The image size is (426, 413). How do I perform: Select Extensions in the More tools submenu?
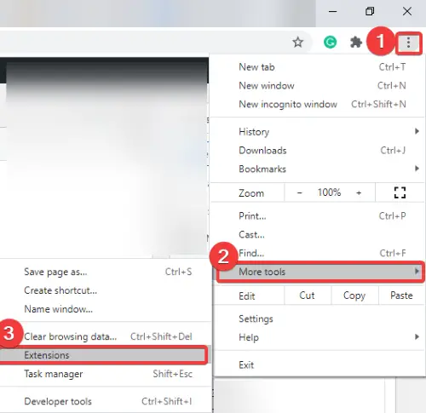tap(103, 355)
